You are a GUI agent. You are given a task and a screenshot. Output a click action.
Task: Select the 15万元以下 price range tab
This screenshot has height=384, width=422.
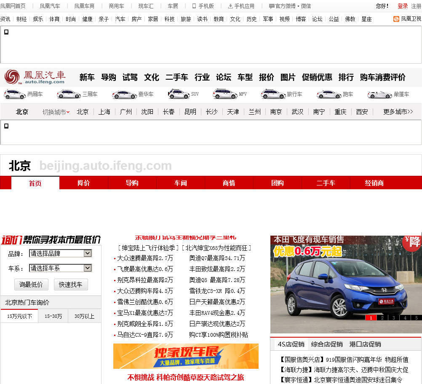coord(19,316)
